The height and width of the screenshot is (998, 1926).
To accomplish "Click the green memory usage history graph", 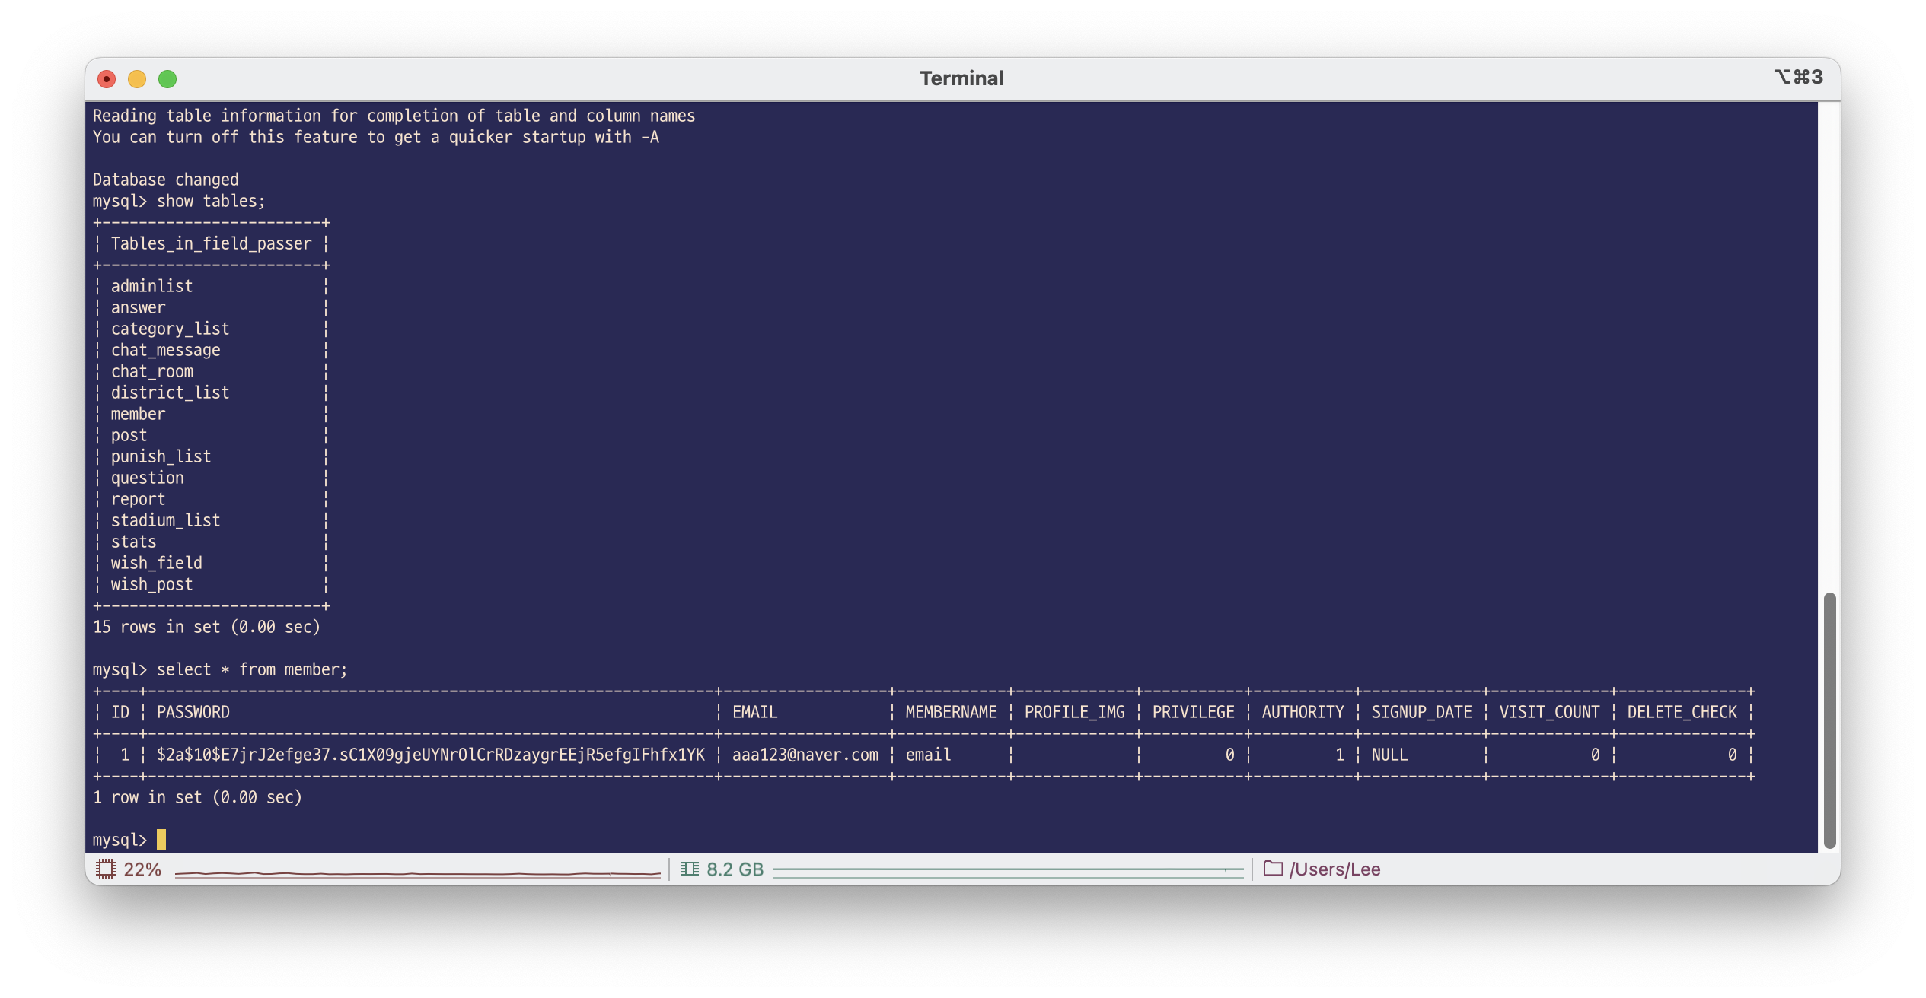I will coord(1008,871).
